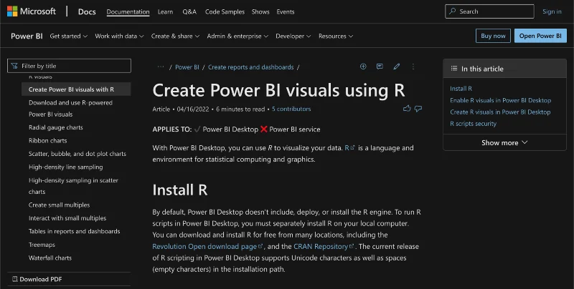Viewport: 574px width, 289px height.
Task: Go to Learn
Action: tap(165, 11)
